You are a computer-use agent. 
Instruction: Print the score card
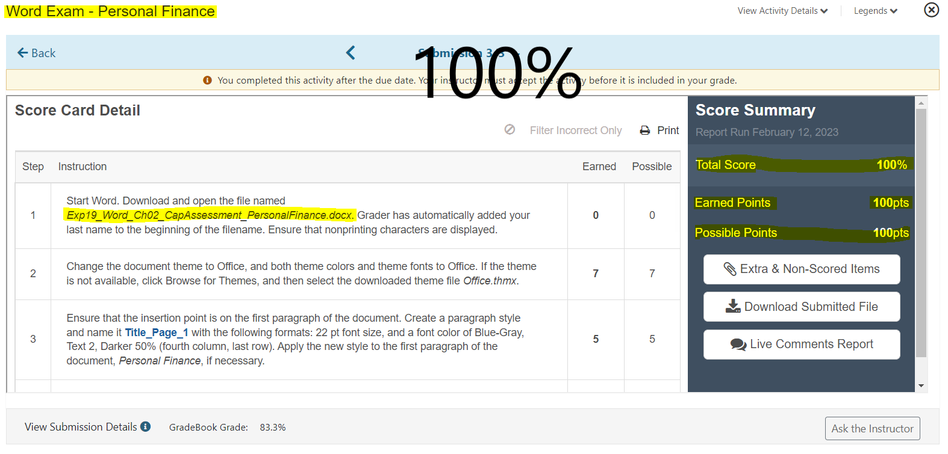pyautogui.click(x=668, y=130)
